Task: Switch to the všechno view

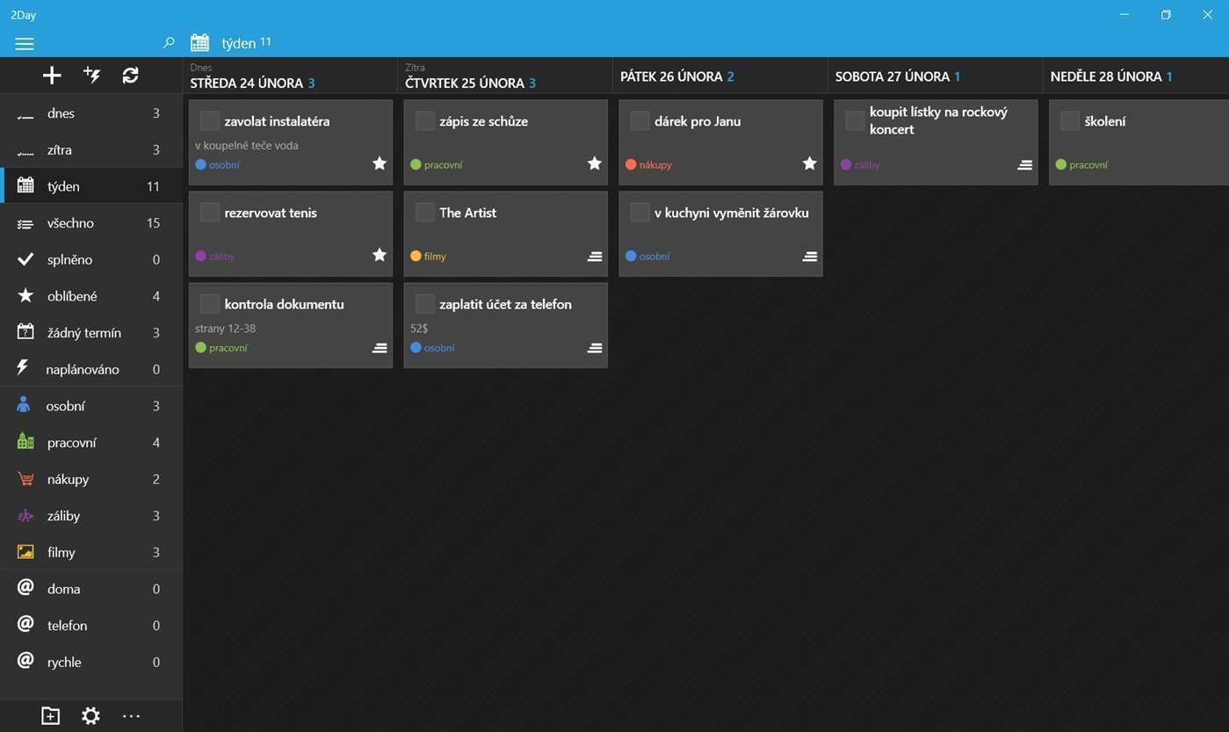Action: 91,223
